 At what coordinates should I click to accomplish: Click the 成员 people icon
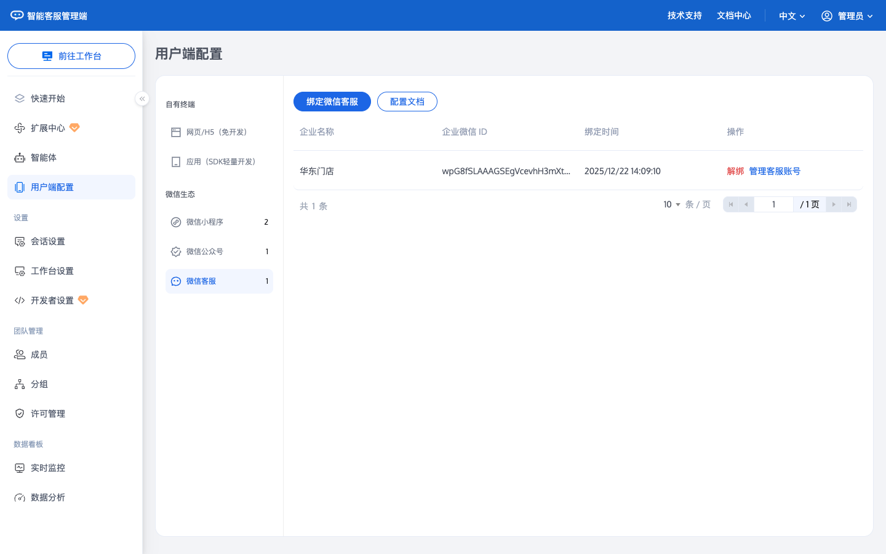(x=20, y=355)
